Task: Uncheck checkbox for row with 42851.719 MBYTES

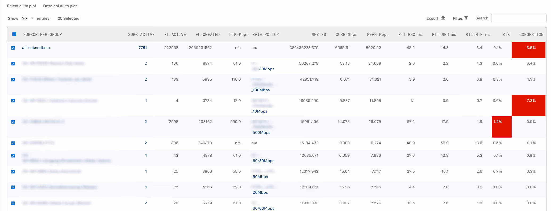Action: [13, 80]
